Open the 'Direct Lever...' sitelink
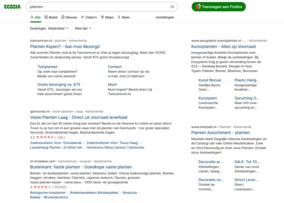This screenshot has height=203, width=284. coord(246,180)
